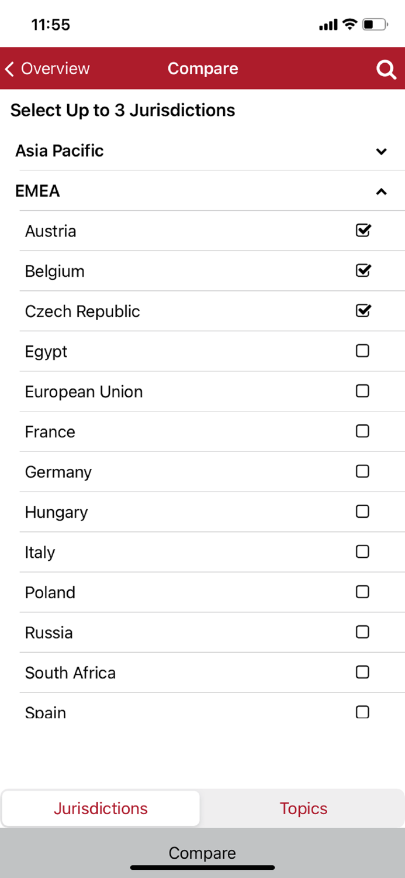405x878 pixels.
Task: Deselect the Belgium checkbox
Action: pos(363,270)
